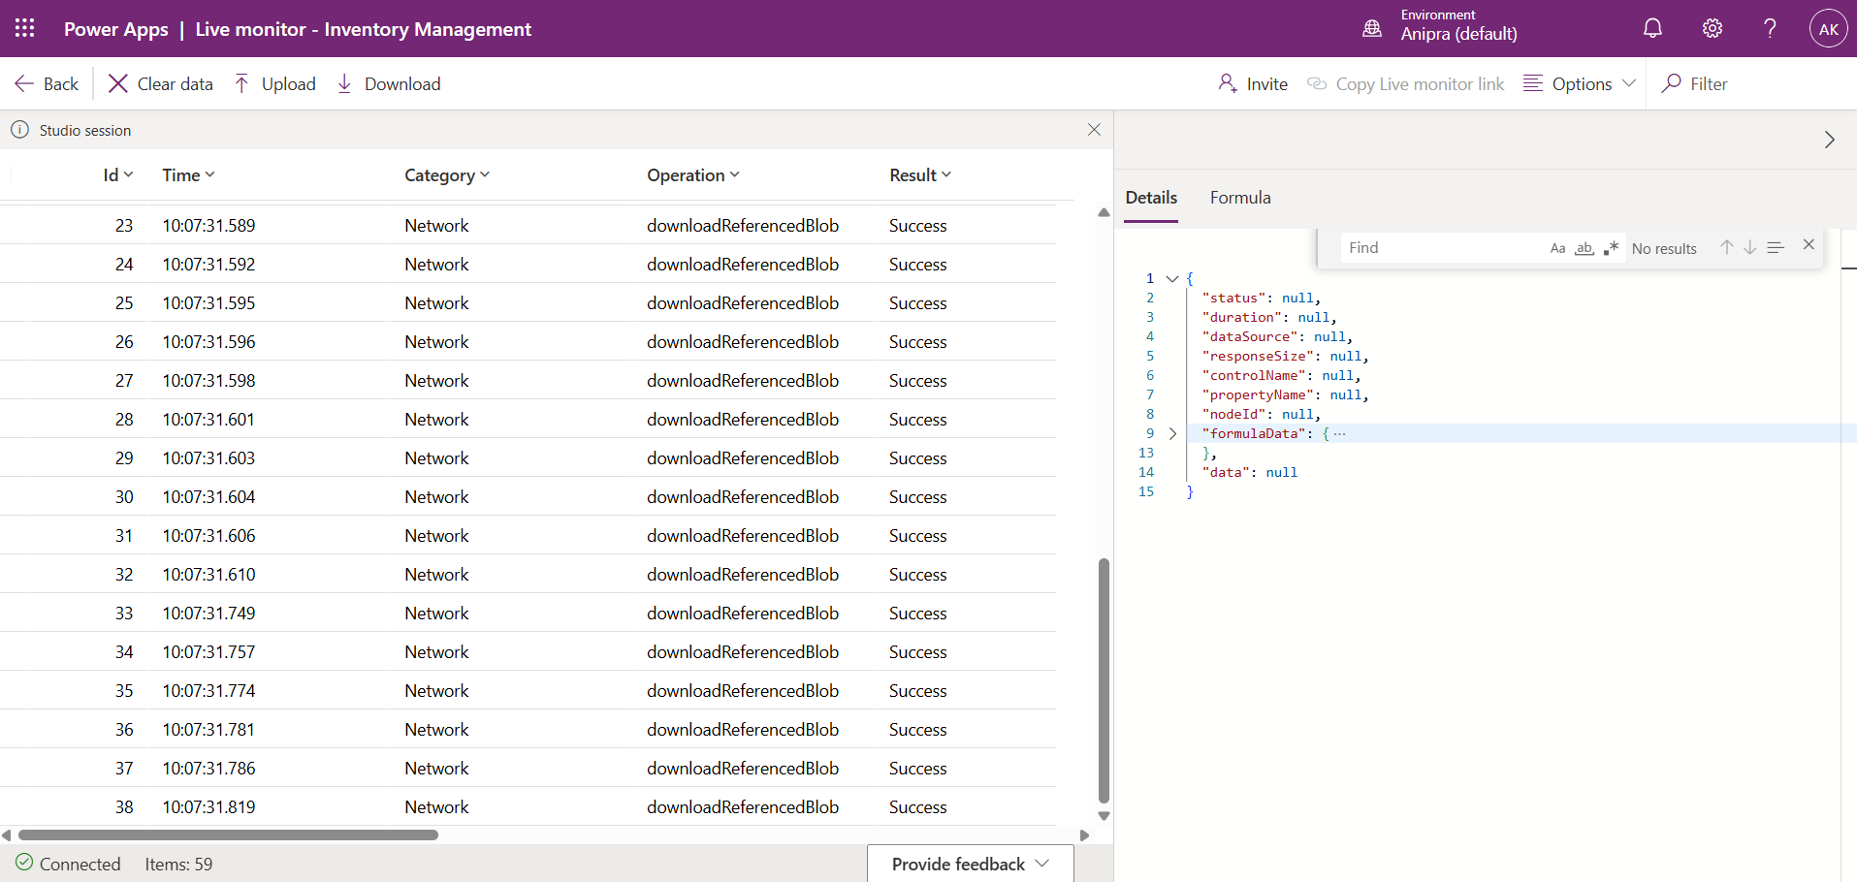The width and height of the screenshot is (1857, 882).
Task: Select event row with Id 36
Action: [x=528, y=729]
